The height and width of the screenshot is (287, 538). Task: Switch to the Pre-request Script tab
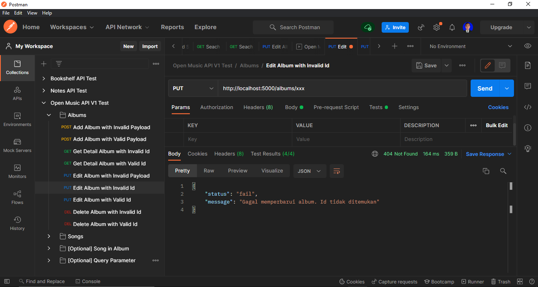pyautogui.click(x=336, y=107)
